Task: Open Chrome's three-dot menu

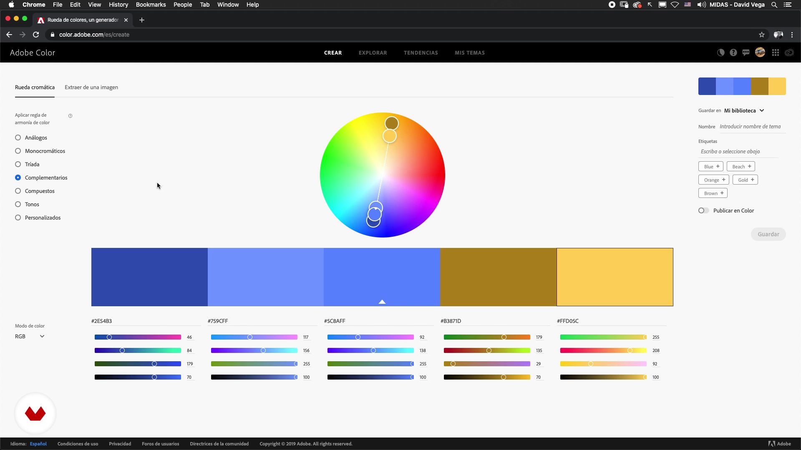Action: click(792, 35)
